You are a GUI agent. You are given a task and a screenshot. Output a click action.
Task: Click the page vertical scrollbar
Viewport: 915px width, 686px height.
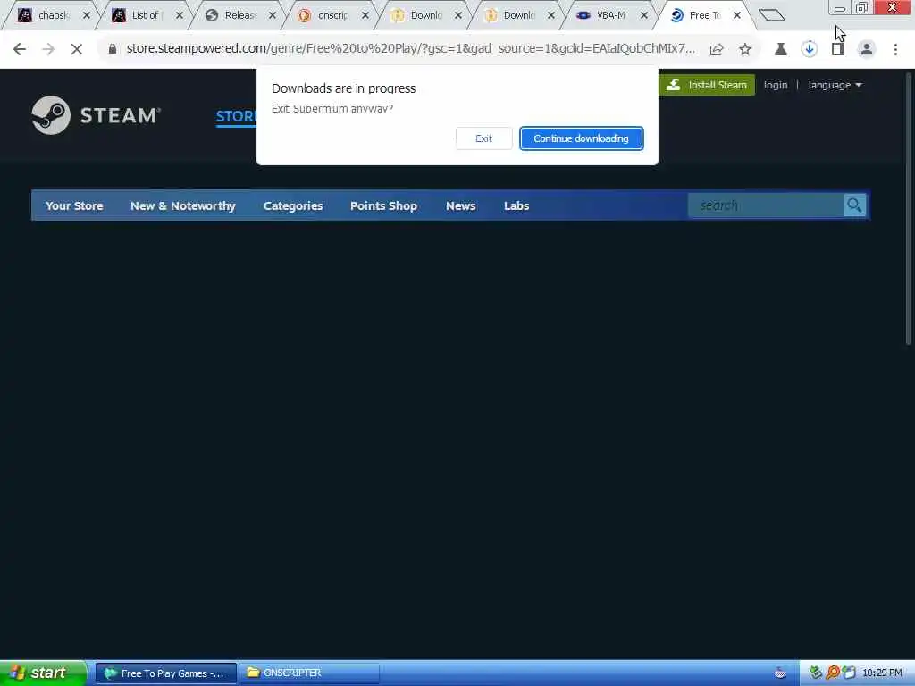tap(909, 209)
